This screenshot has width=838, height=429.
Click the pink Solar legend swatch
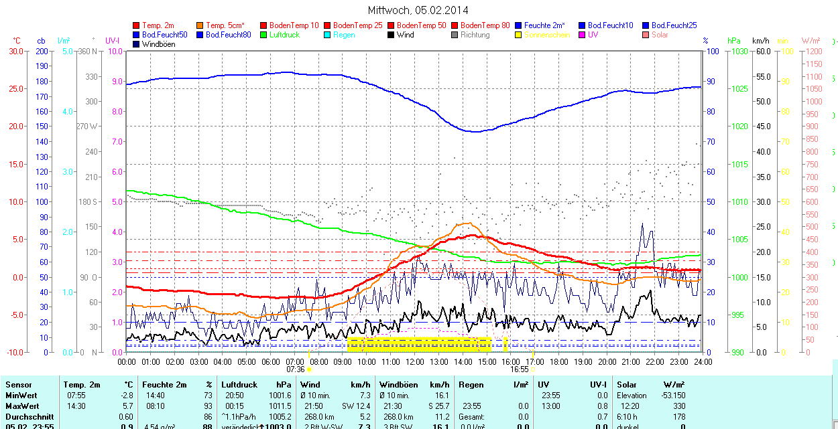646,35
